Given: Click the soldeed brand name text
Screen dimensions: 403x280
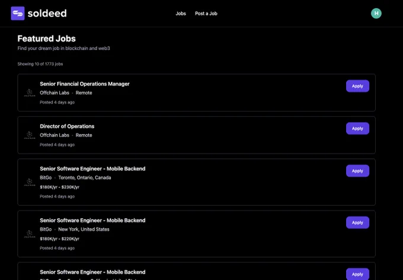Looking at the screenshot, I should [47, 14].
